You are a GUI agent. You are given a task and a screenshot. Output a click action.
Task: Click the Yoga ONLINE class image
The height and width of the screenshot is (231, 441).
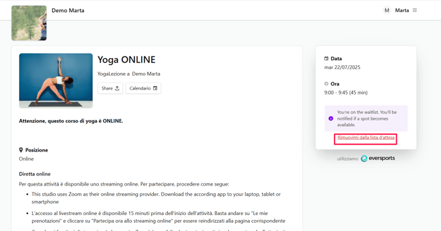tap(56, 81)
